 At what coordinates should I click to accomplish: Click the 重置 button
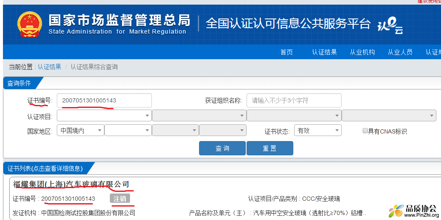tap(270, 148)
